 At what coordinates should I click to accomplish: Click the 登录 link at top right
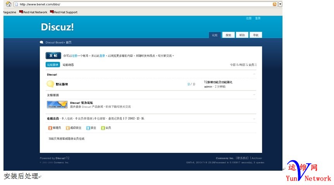coord(258,18)
